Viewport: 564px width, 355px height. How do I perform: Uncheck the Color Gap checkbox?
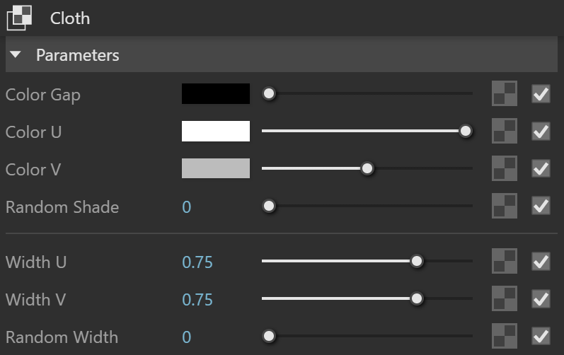541,94
